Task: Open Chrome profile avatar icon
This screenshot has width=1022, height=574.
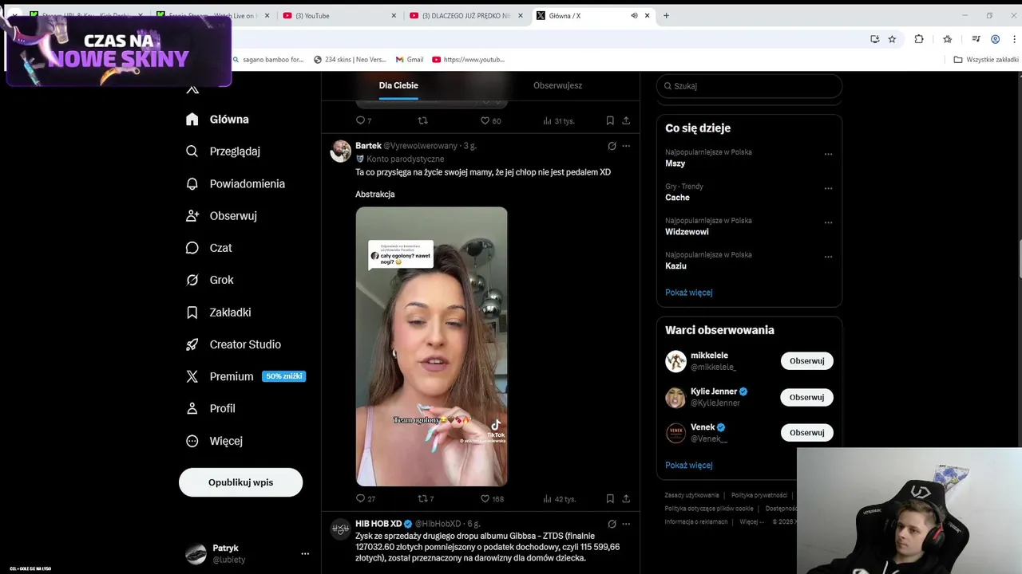Action: tap(995, 39)
